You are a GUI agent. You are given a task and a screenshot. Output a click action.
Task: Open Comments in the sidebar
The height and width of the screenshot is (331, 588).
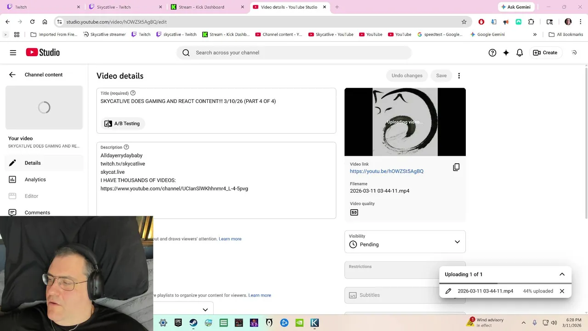click(44, 211)
